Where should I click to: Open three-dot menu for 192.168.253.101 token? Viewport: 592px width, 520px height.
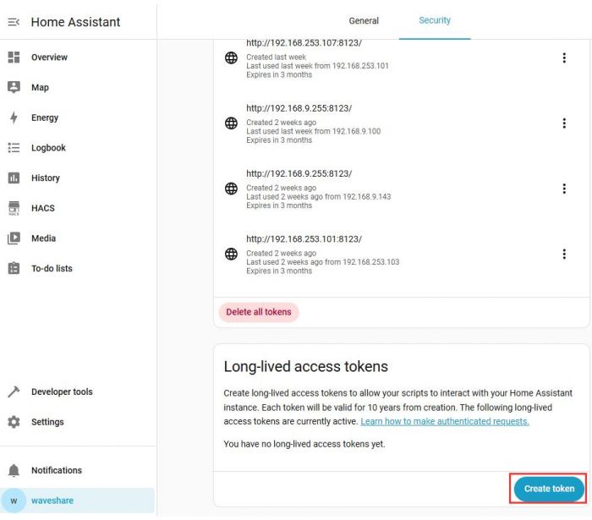(564, 254)
